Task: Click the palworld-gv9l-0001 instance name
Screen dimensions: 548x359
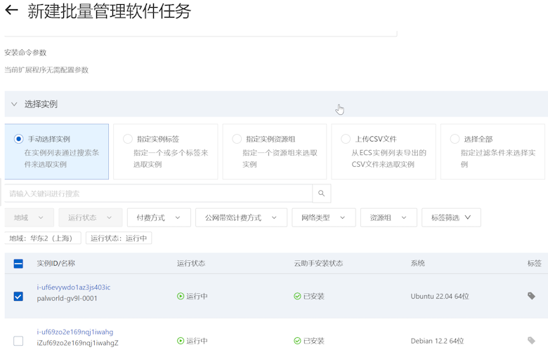Action: coord(67,298)
